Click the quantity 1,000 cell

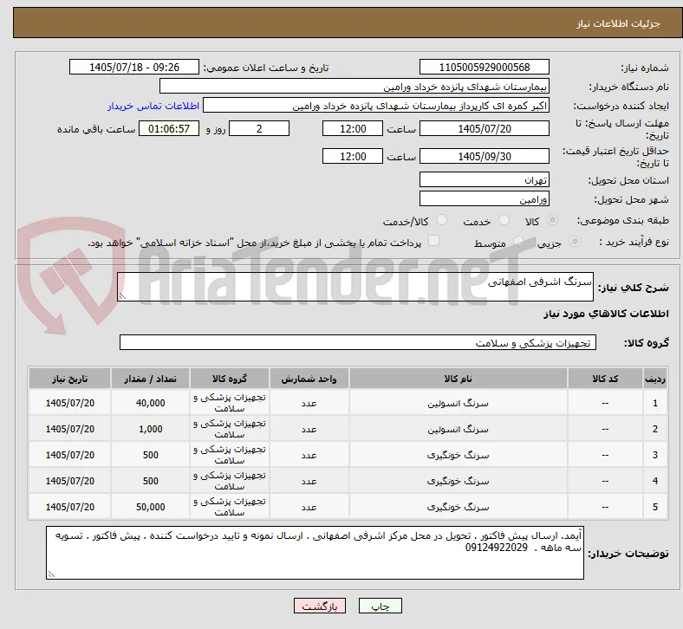(150, 429)
